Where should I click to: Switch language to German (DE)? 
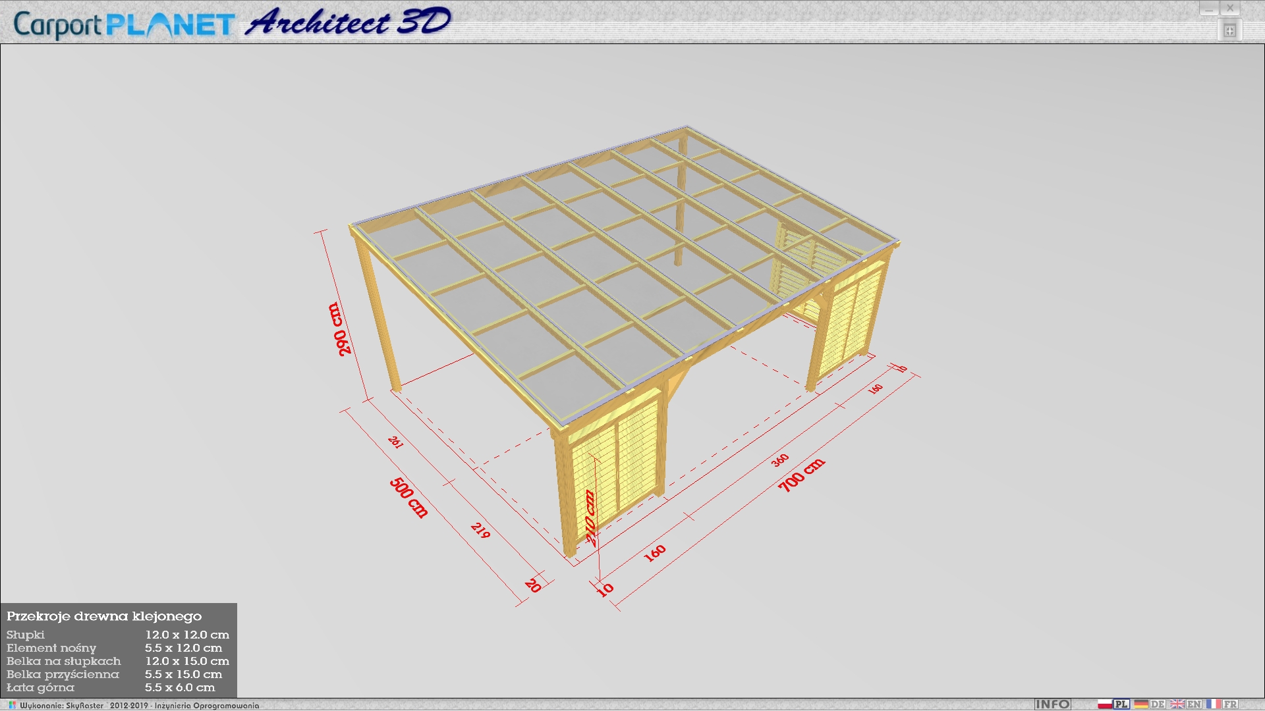(x=1150, y=704)
